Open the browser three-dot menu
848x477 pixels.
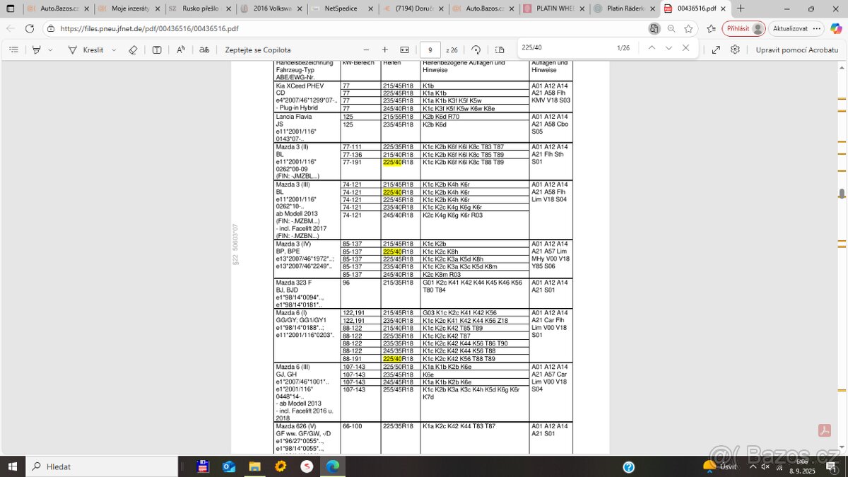(817, 28)
